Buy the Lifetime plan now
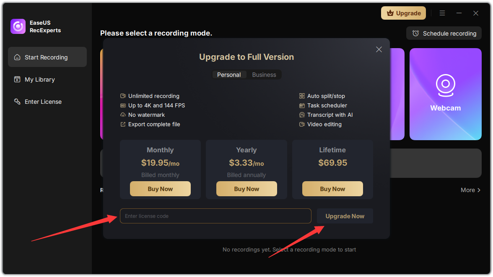This screenshot has height=277, width=493. (333, 189)
